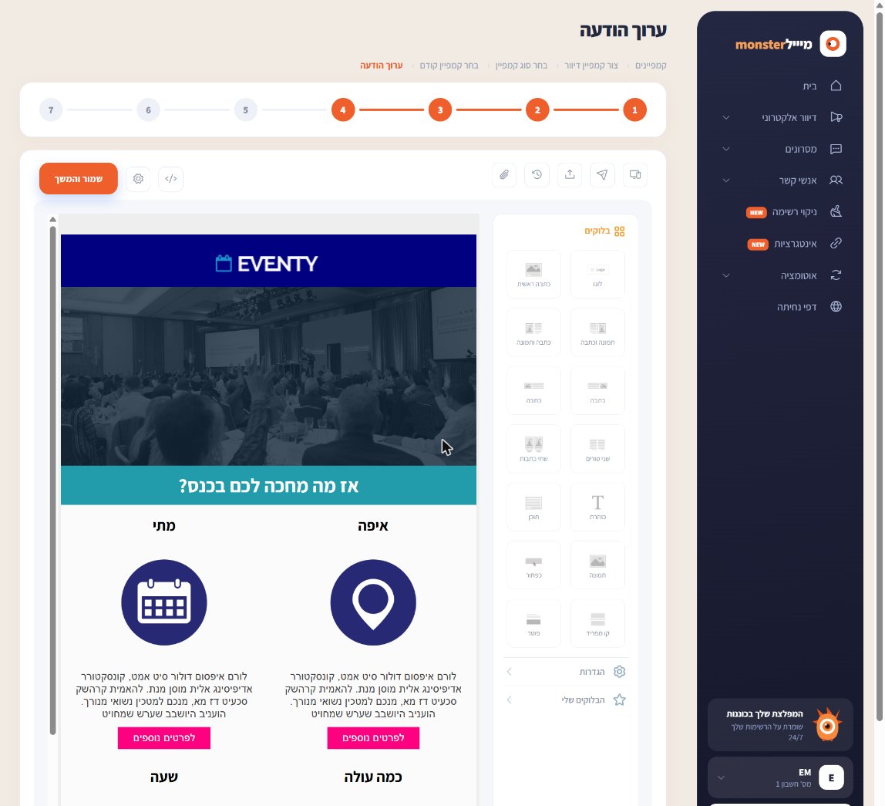This screenshot has height=806, width=885.
Task: Select the כתבה ראשית block
Action: pyautogui.click(x=534, y=275)
